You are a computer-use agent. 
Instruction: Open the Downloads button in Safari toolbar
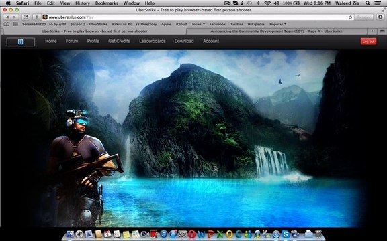[x=380, y=17]
